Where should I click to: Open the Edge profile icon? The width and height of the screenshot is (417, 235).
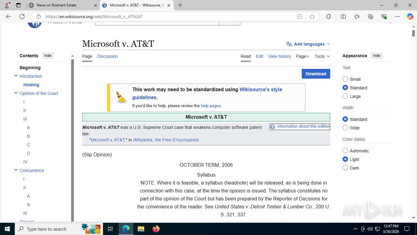point(7,5)
